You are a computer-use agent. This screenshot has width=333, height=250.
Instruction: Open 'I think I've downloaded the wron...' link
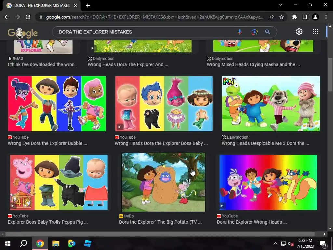43,65
